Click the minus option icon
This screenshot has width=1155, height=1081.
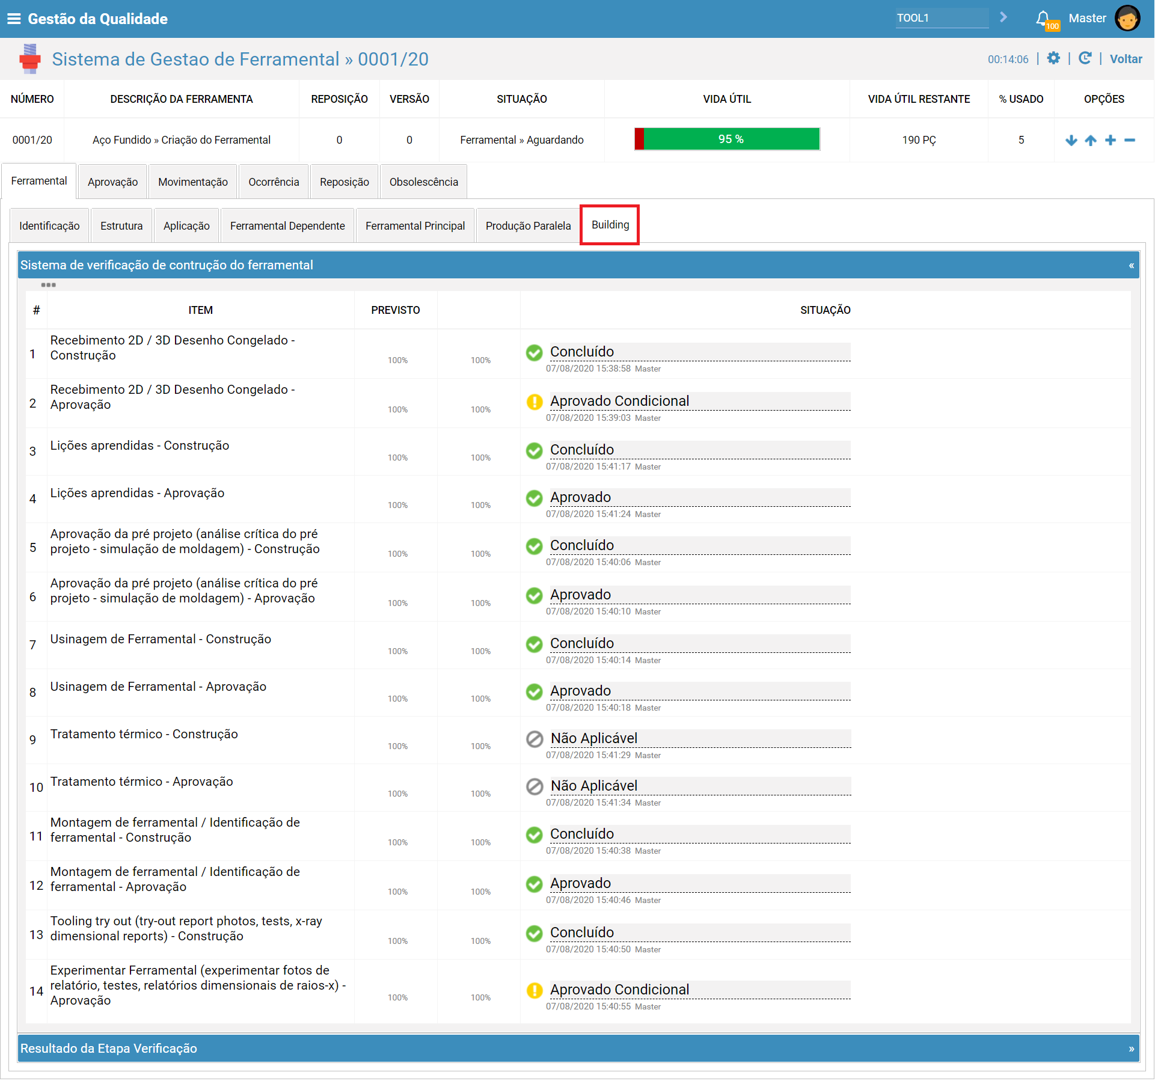1130,140
